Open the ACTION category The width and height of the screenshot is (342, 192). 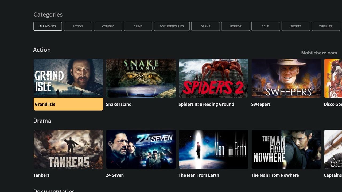[x=78, y=26]
